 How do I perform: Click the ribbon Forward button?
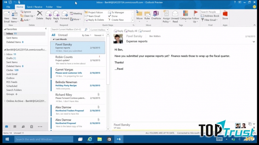[x=64, y=15]
